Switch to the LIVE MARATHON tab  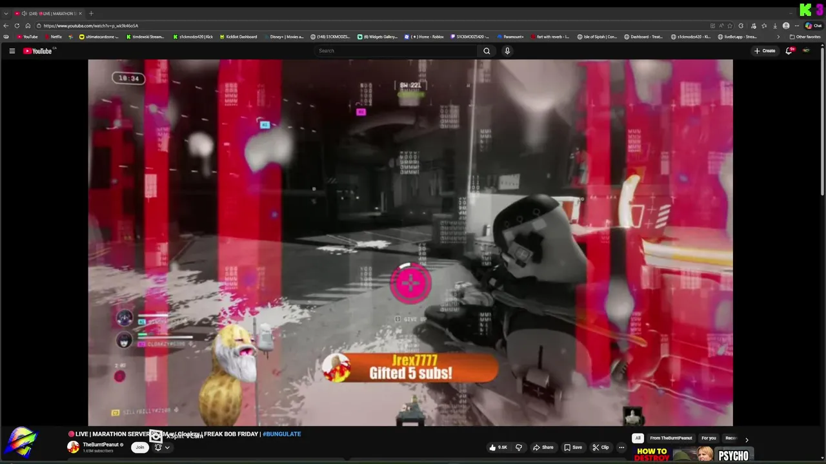[x=48, y=14]
